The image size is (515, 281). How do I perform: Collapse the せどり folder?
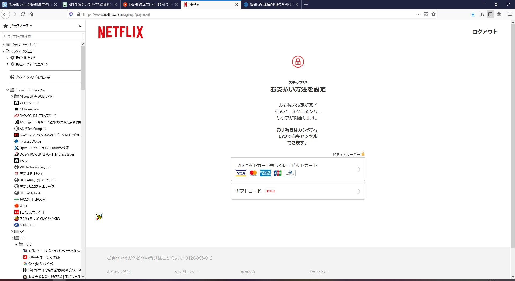click(16, 244)
